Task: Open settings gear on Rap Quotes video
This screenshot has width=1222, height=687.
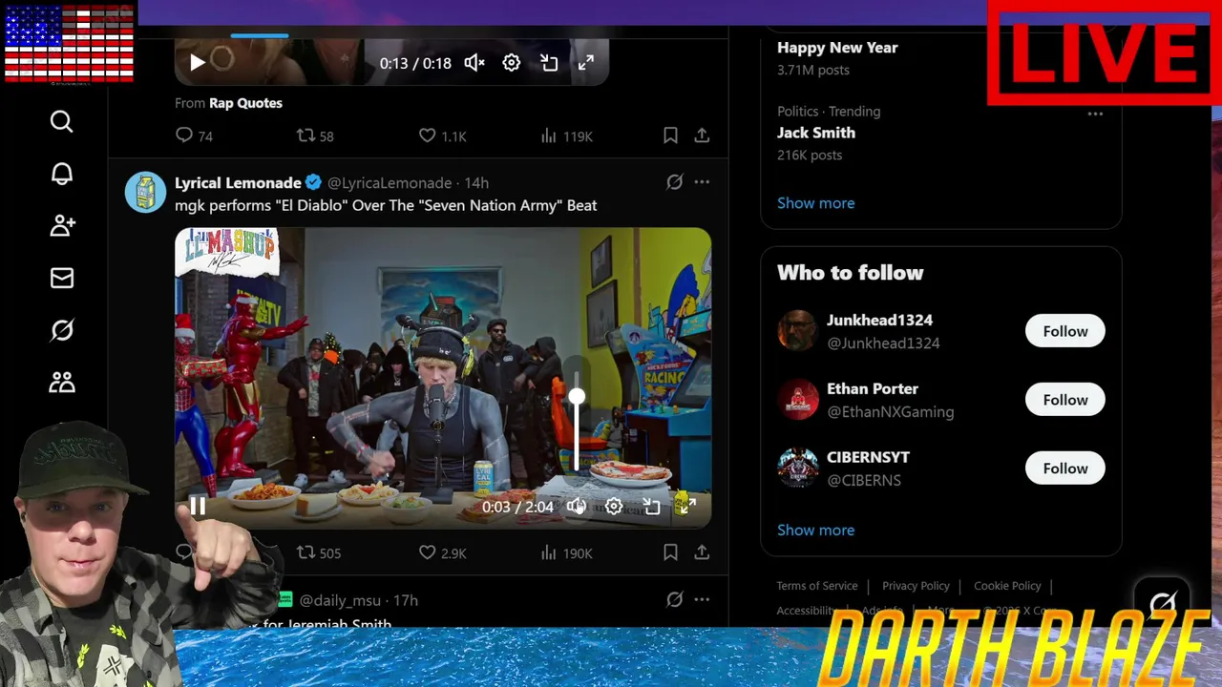Action: click(512, 63)
